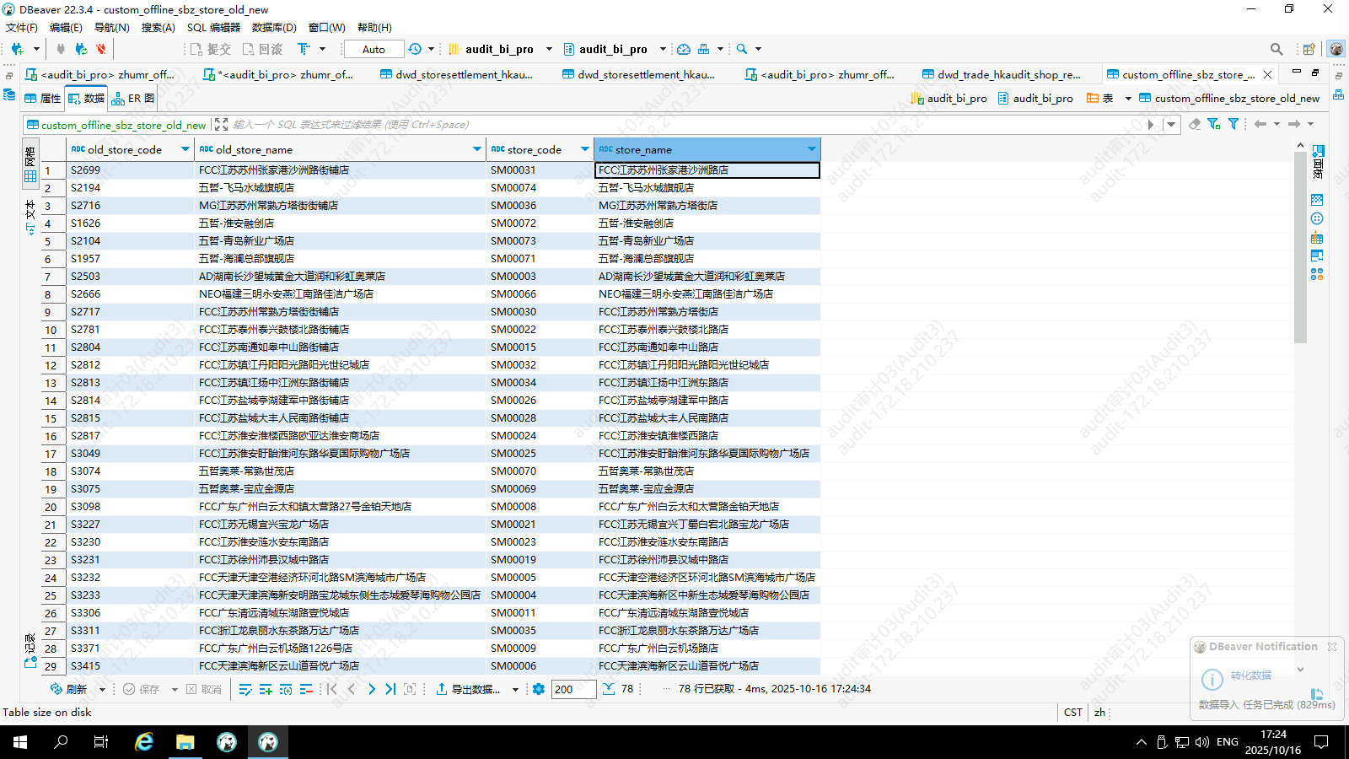Click the vertical scrollbar of the data grid
The height and width of the screenshot is (759, 1349).
(1299, 253)
